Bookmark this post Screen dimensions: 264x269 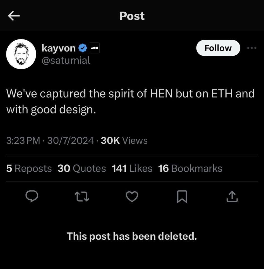pyautogui.click(x=182, y=197)
